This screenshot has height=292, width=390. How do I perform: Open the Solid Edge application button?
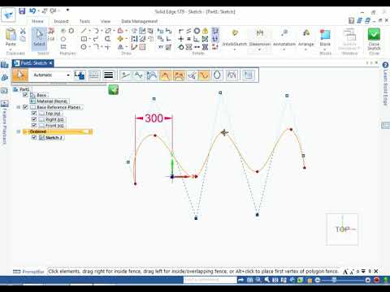(x=8, y=15)
